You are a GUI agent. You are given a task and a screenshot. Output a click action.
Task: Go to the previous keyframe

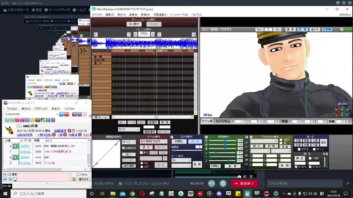coord(129,34)
